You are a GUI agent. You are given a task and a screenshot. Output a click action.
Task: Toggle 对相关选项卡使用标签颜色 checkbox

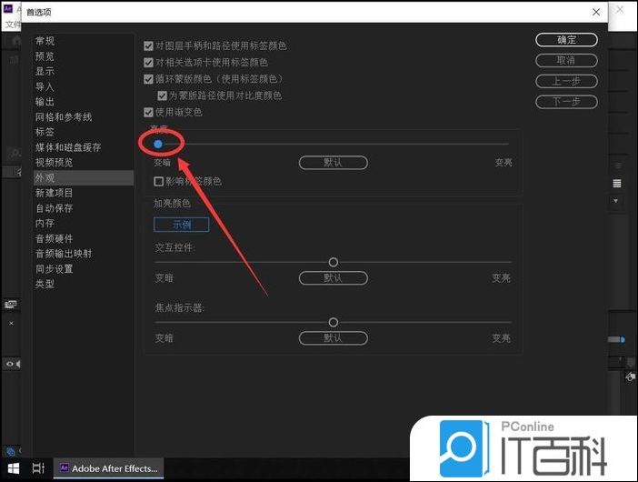coord(148,62)
